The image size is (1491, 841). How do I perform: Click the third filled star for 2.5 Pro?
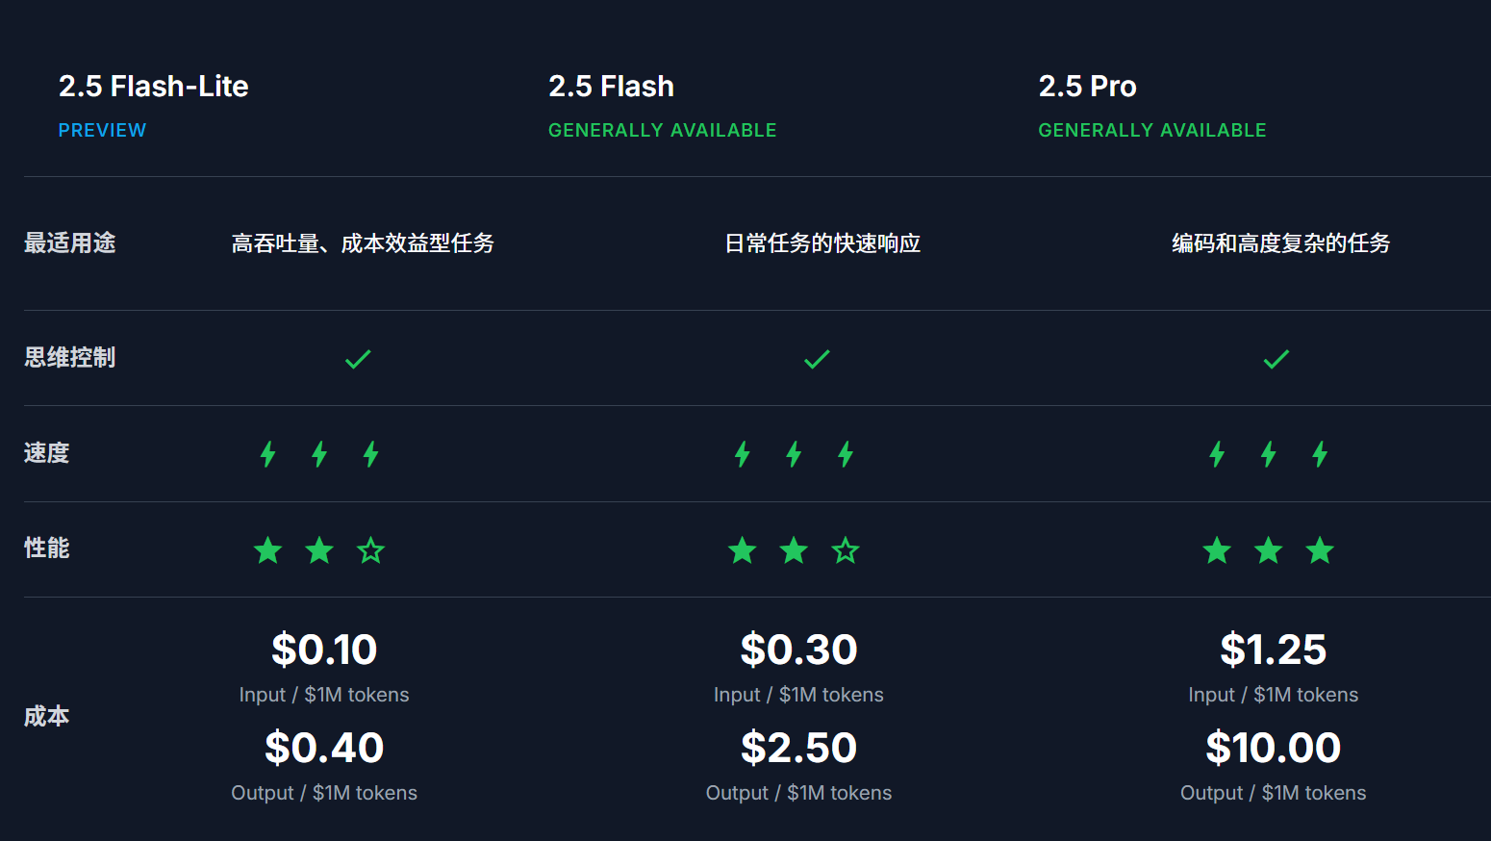[x=1320, y=550]
